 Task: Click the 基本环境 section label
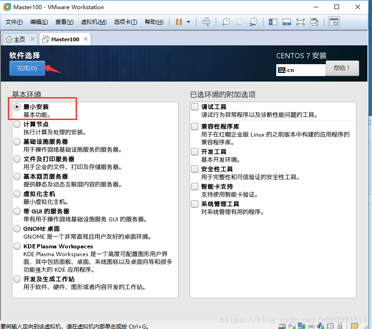[27, 94]
